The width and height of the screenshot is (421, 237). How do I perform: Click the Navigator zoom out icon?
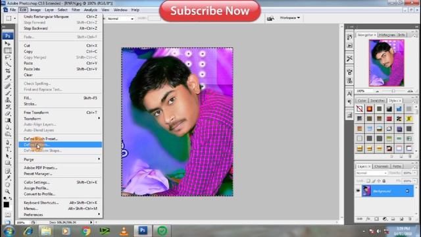377,92
